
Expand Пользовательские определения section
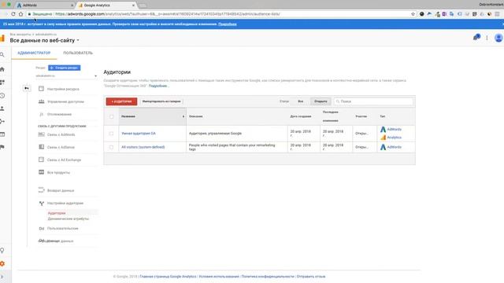63,229
